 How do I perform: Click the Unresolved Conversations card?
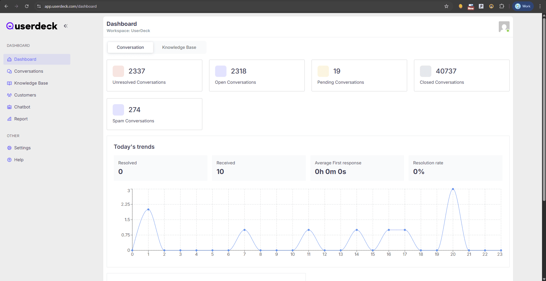154,76
